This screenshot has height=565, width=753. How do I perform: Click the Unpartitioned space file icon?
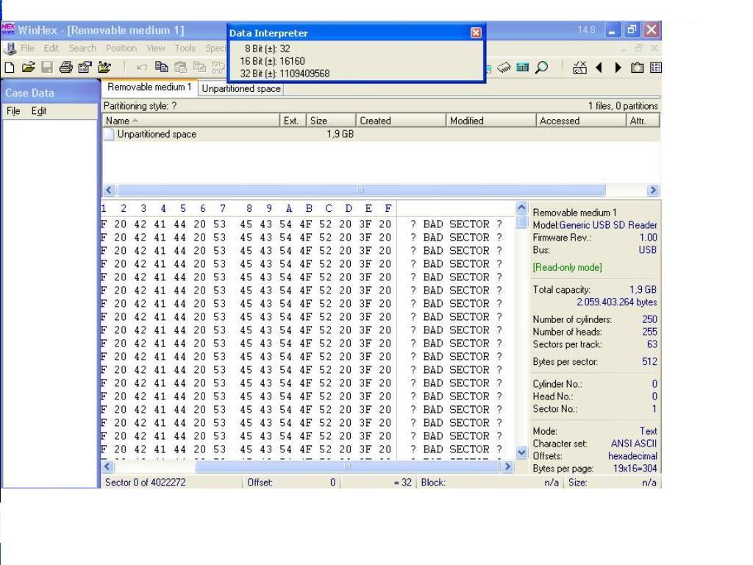pos(110,134)
